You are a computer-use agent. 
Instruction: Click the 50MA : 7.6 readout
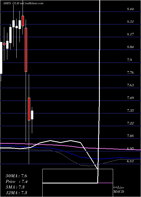[x=16, y=176]
